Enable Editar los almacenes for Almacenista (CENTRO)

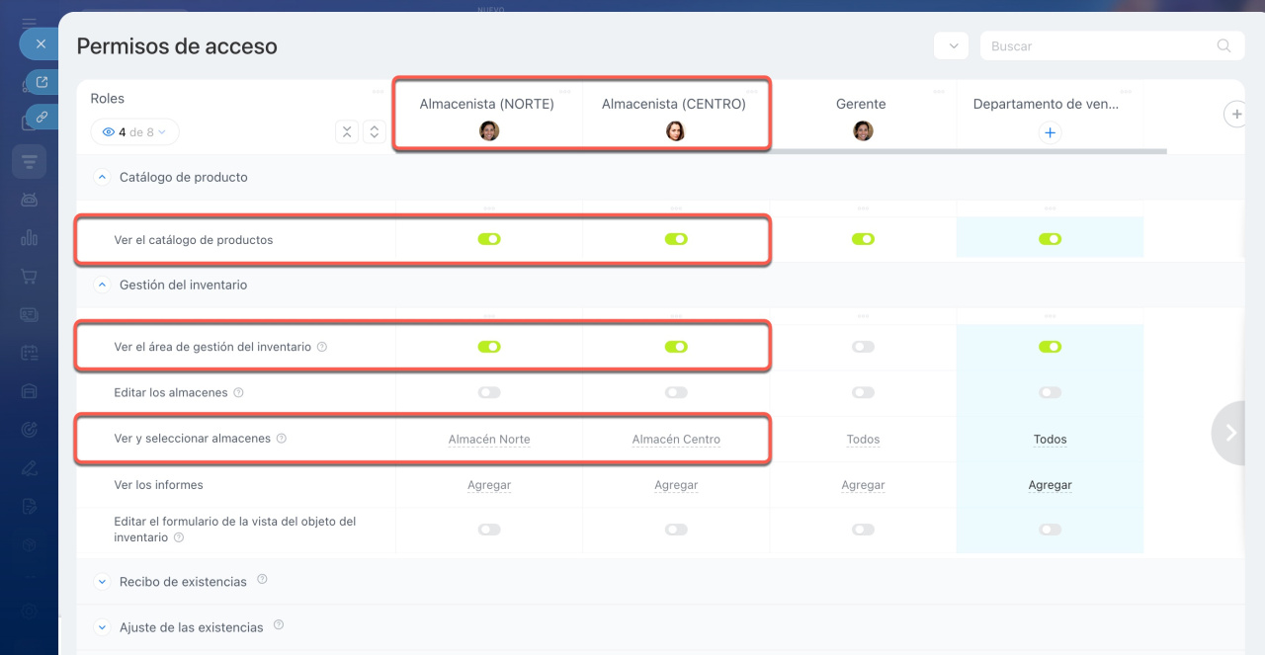[x=676, y=392]
